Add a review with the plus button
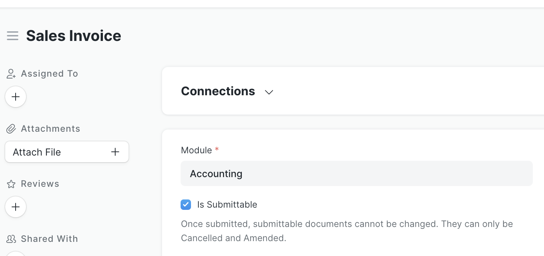The height and width of the screenshot is (256, 544). tap(16, 207)
